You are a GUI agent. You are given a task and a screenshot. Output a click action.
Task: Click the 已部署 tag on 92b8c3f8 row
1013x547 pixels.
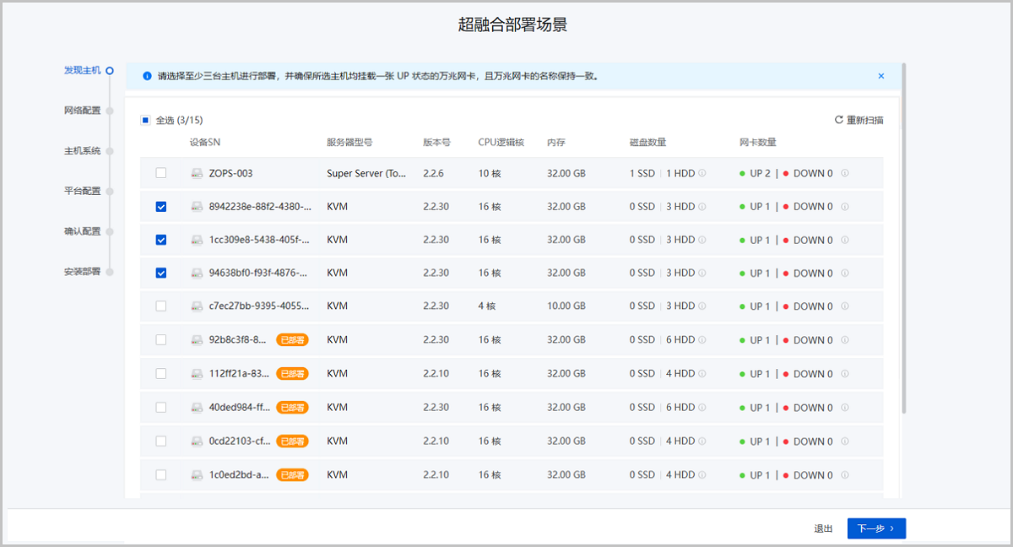pyautogui.click(x=292, y=340)
